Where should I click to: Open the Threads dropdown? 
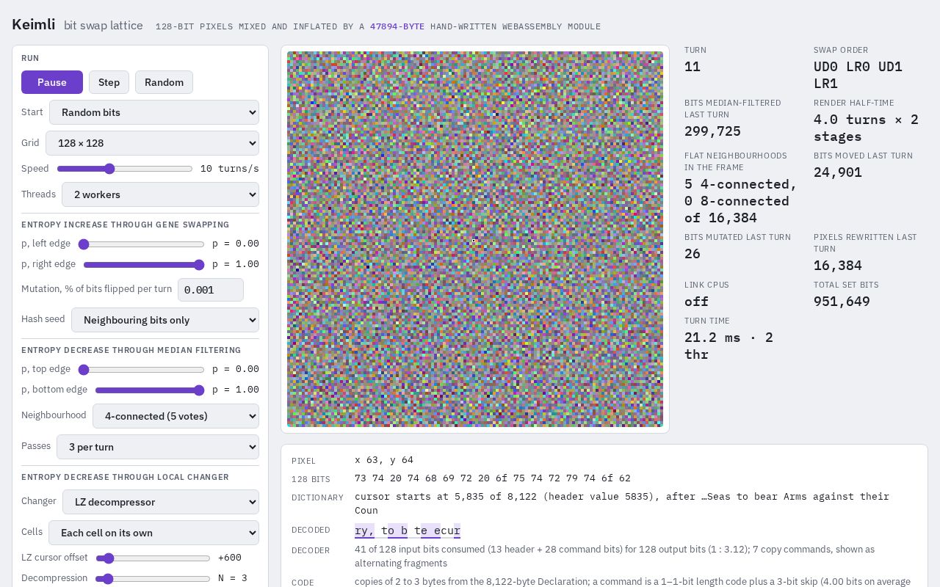(x=160, y=194)
